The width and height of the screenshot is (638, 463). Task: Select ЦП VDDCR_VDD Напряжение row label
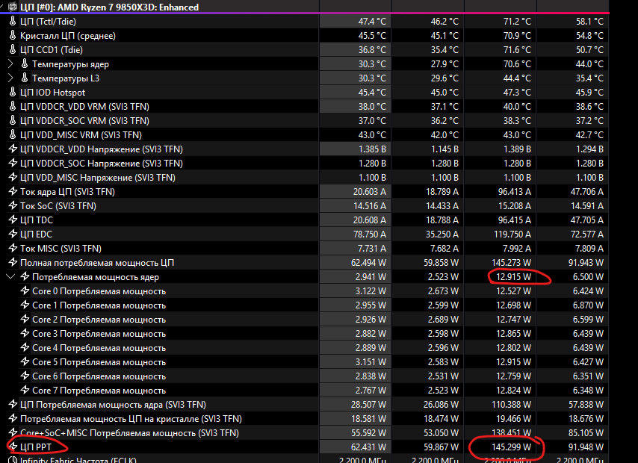(102, 149)
